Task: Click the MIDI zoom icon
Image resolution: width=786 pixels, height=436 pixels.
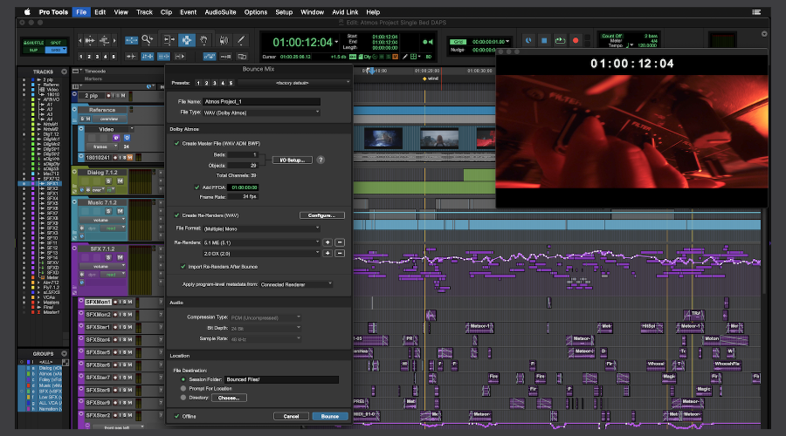Action: (104, 40)
